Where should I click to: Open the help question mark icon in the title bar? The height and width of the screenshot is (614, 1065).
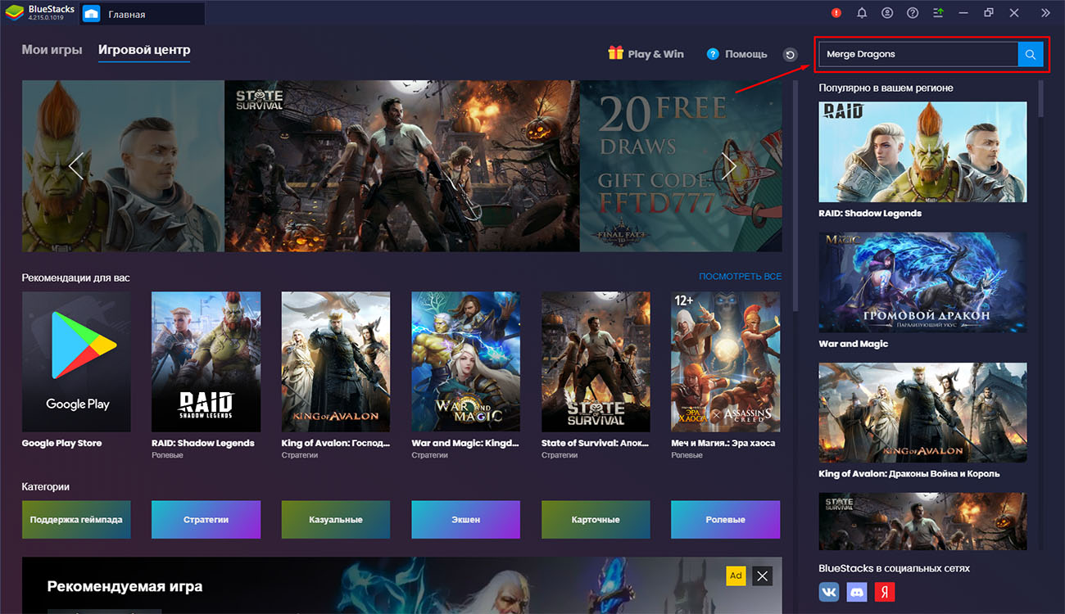913,13
